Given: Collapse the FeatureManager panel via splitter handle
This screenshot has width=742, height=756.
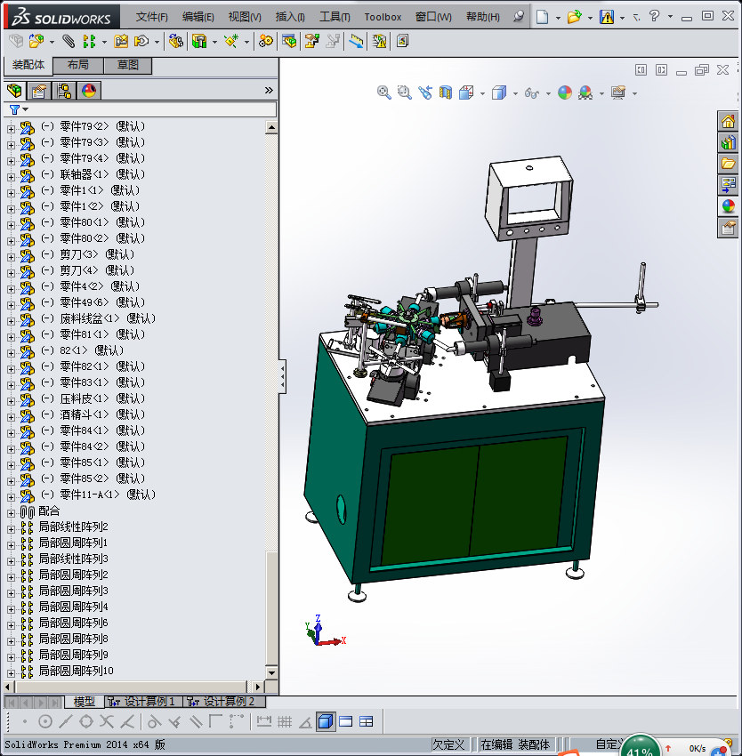Looking at the screenshot, I should pos(283,376).
